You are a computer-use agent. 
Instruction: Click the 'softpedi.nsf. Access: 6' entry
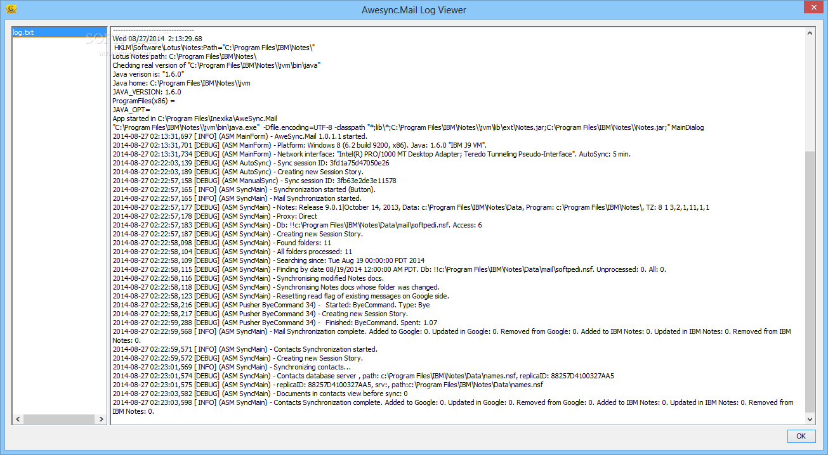[x=297, y=225]
